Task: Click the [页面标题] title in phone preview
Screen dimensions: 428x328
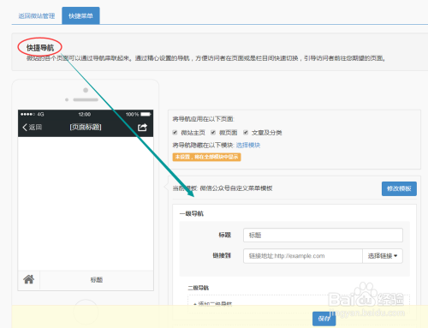Action: point(86,127)
